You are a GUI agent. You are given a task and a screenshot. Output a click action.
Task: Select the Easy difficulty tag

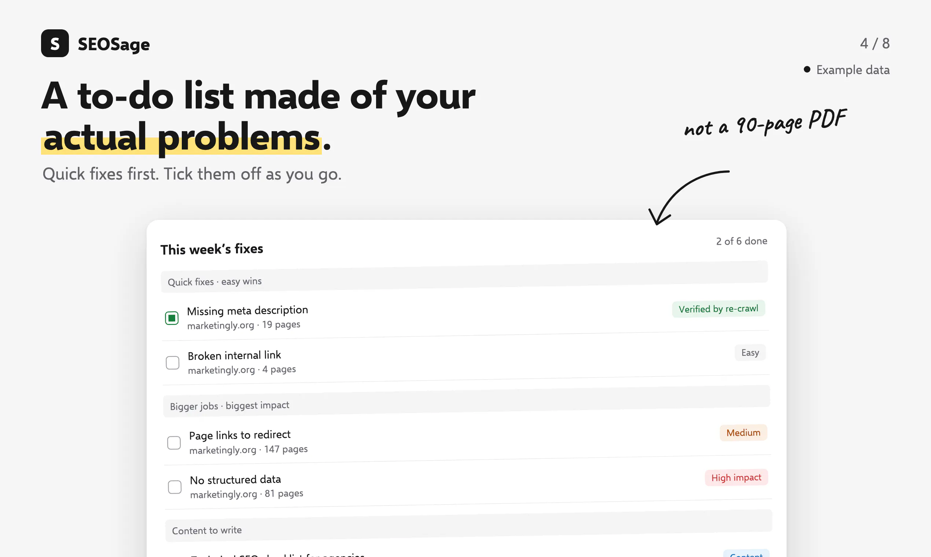(750, 353)
